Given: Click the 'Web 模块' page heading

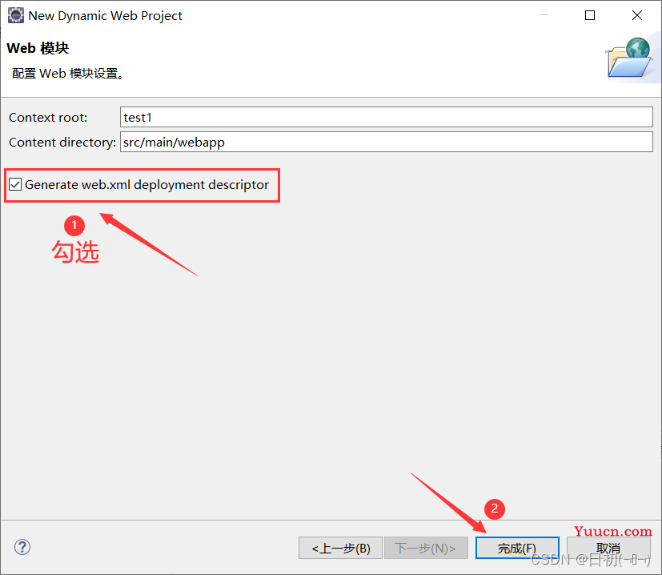Looking at the screenshot, I should 38,48.
